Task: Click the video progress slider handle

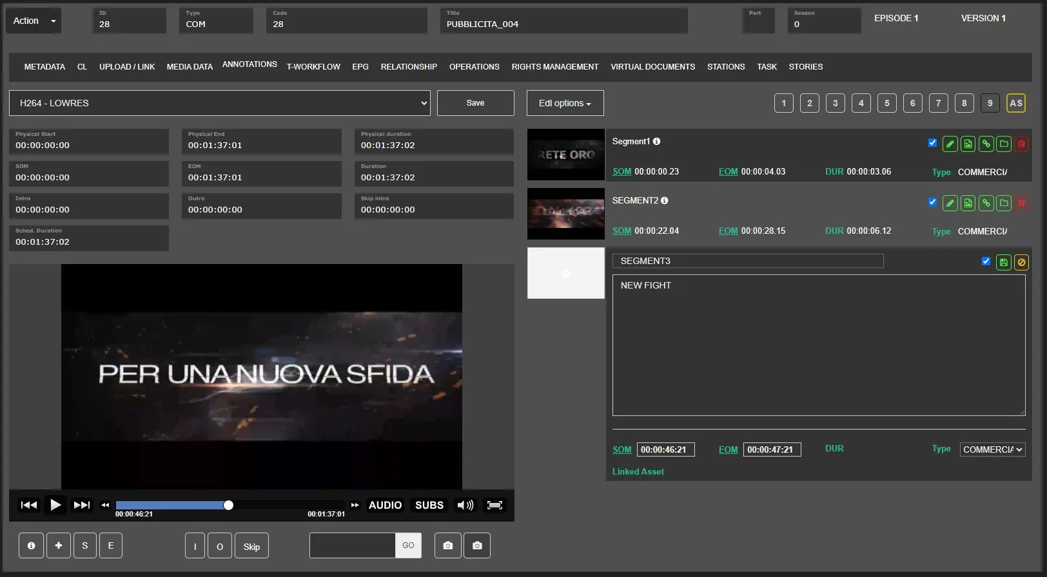Action: [228, 505]
